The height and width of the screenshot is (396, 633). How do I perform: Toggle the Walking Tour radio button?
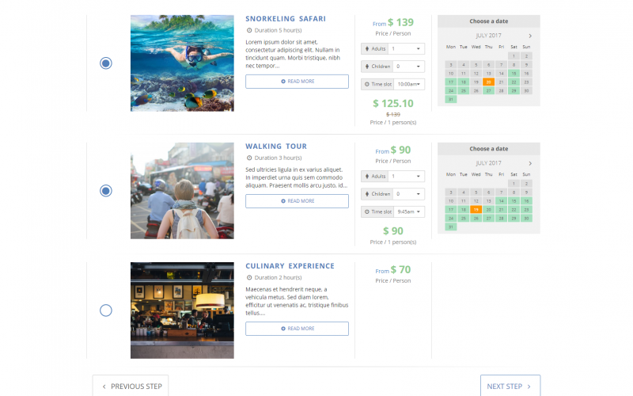click(x=106, y=191)
